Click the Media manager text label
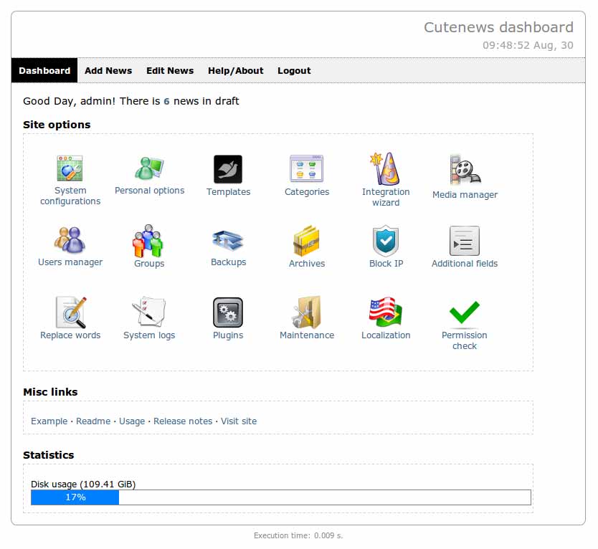598x549 pixels. pyautogui.click(x=465, y=195)
